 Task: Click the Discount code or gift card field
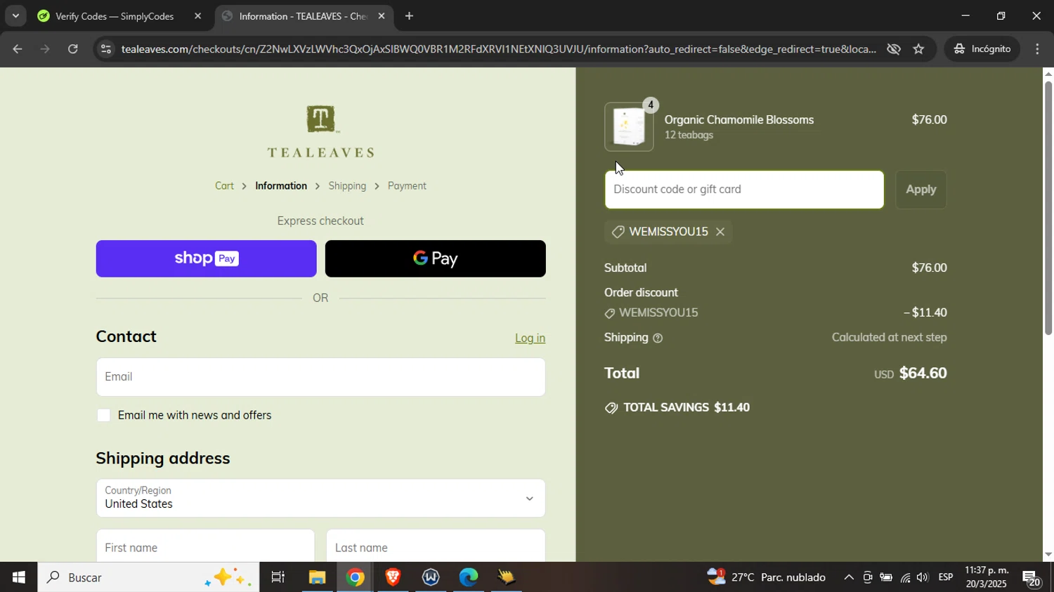tap(744, 190)
